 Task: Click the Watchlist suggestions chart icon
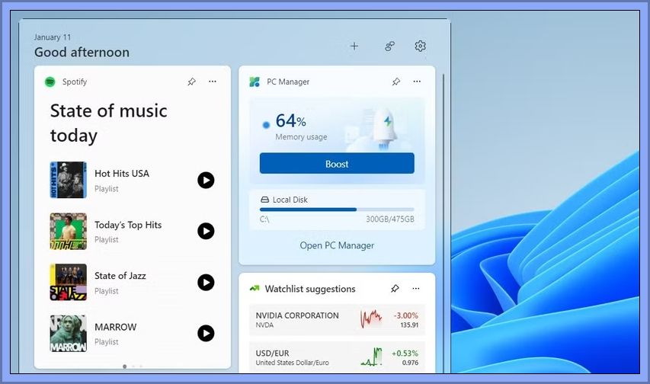pos(255,288)
